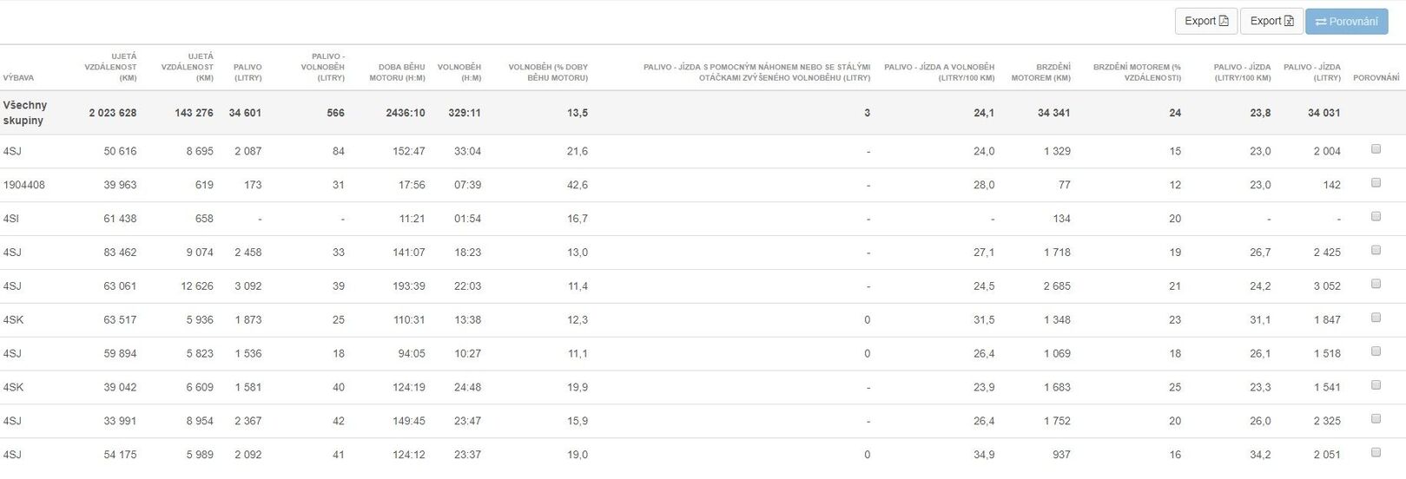Export the table as PDF
1406x479 pixels.
pyautogui.click(x=1205, y=21)
